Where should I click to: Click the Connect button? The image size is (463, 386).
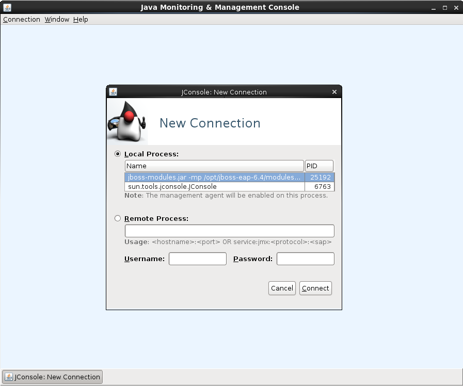coord(315,288)
